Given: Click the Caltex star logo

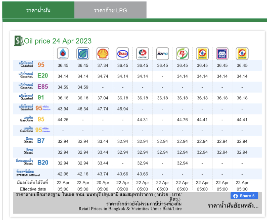Looking at the screenshot, I should pos(143,54).
